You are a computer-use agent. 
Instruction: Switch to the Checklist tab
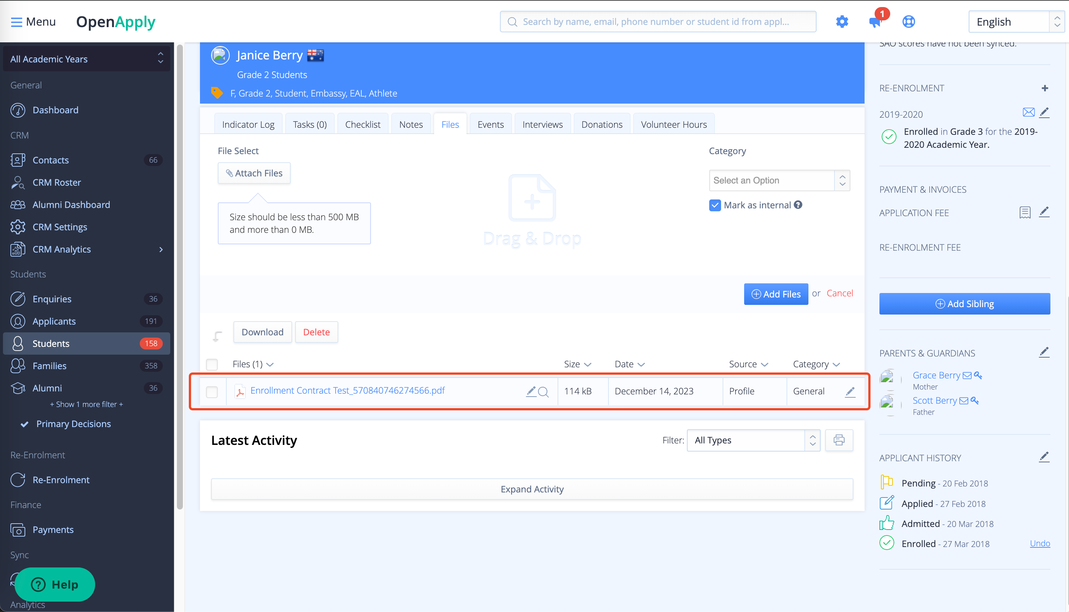click(x=362, y=124)
